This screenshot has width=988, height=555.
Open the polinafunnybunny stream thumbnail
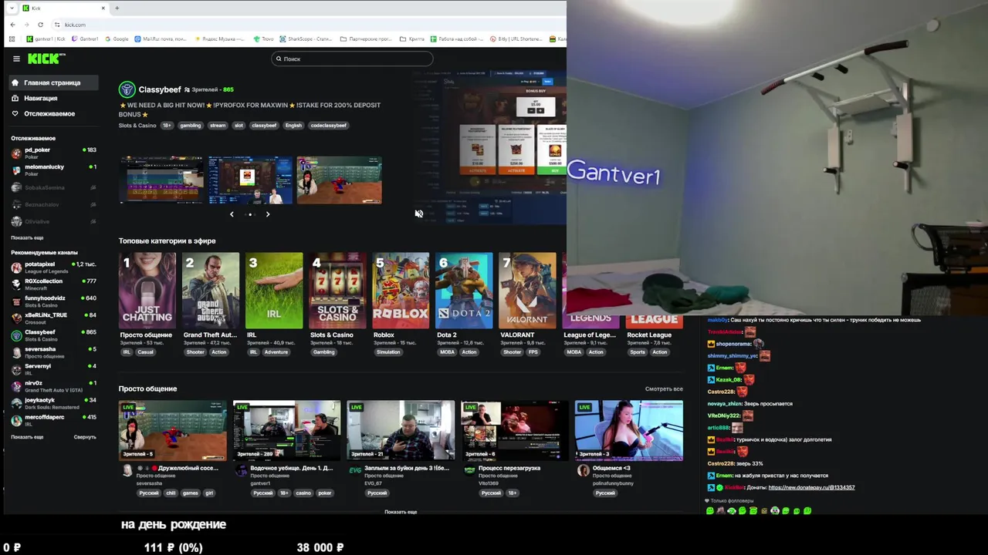pyautogui.click(x=629, y=430)
